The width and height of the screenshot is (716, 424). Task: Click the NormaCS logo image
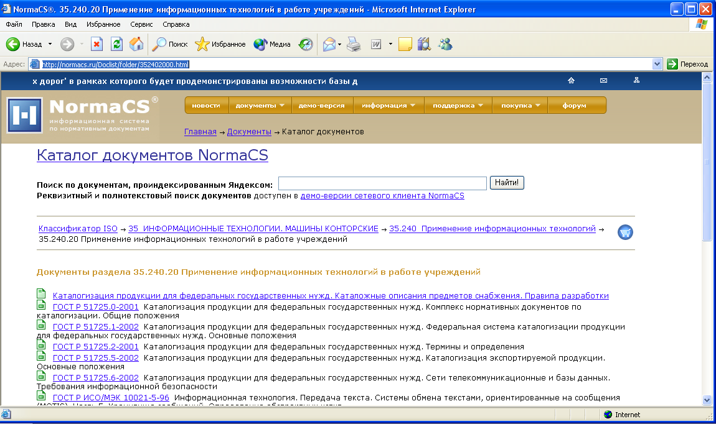pyautogui.click(x=25, y=116)
